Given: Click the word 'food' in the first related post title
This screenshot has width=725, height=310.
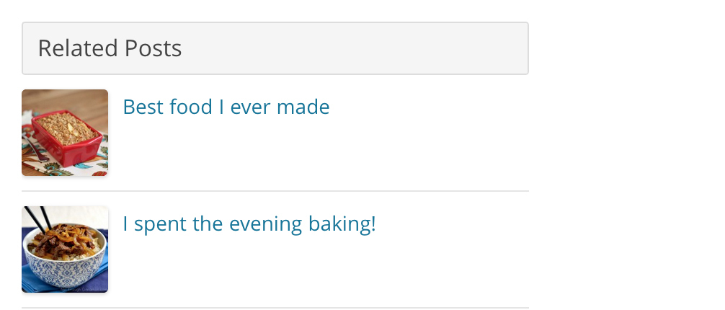Looking at the screenshot, I should [191, 107].
